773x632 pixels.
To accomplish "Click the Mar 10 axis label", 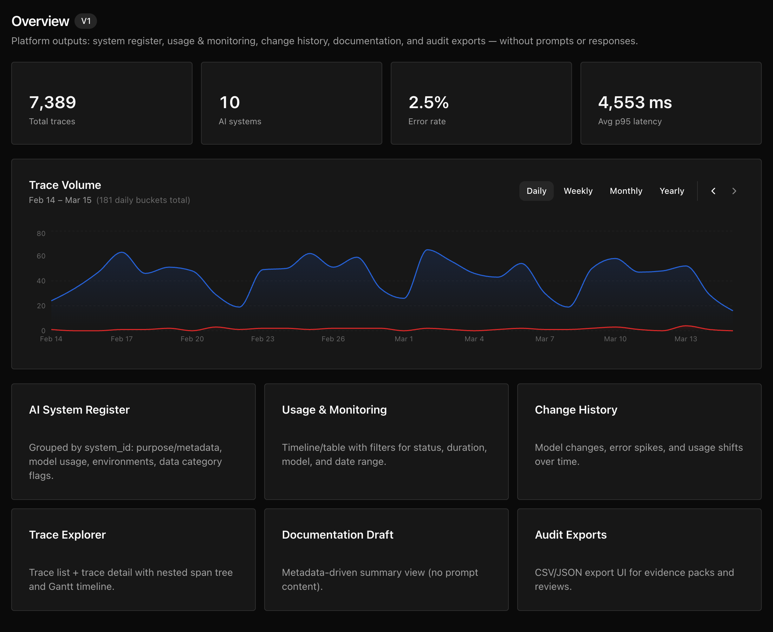I will pyautogui.click(x=615, y=339).
